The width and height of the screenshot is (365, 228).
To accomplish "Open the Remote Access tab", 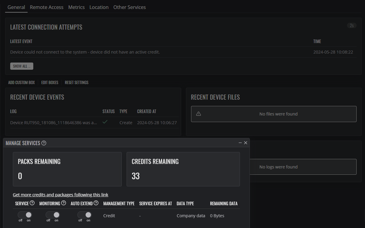I will [46, 7].
